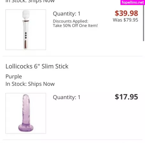The width and height of the screenshot is (145, 143).
Task: Open the white wand massager product thumbnail
Action: [x=26, y=30]
